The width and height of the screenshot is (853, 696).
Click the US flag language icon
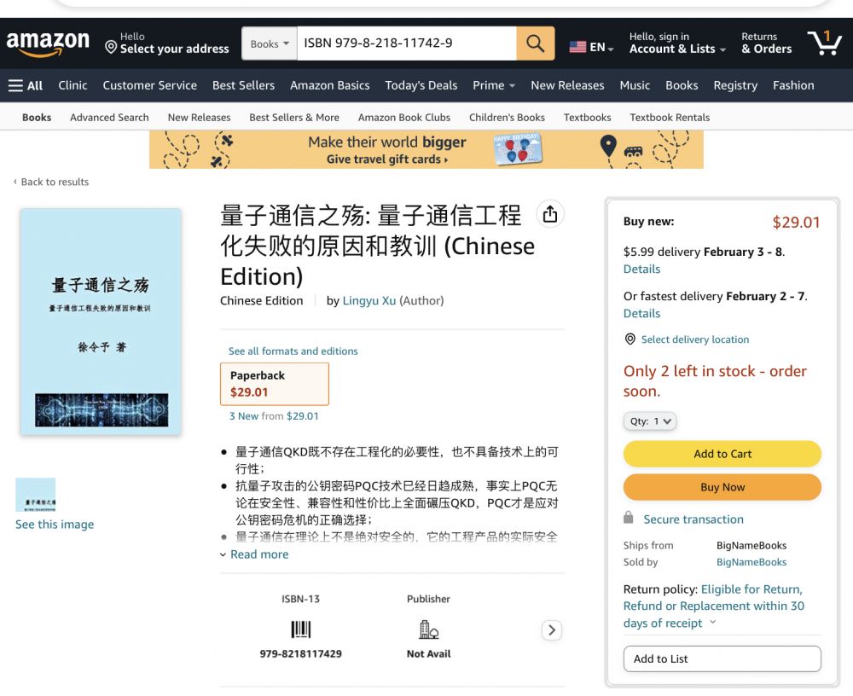[x=577, y=48]
